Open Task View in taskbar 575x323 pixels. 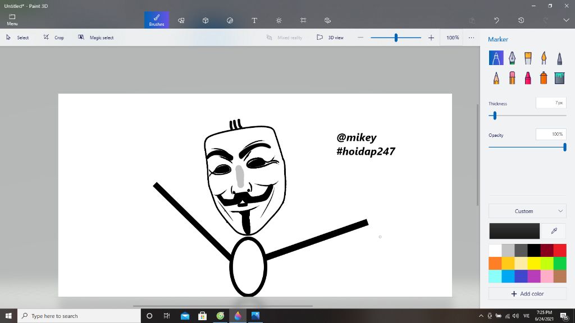coord(166,316)
